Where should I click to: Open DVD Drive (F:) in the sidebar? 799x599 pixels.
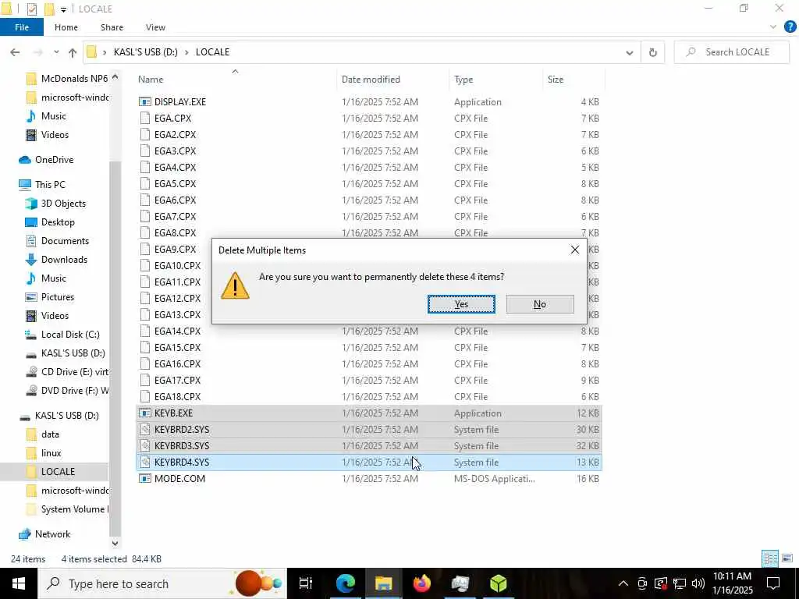[74, 390]
